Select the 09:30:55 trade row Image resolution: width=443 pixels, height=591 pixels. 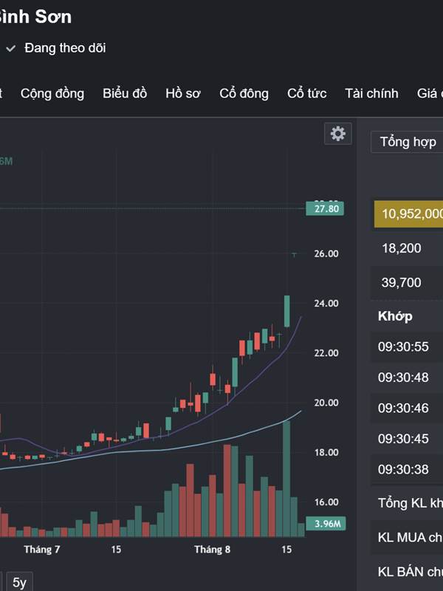coord(407,346)
